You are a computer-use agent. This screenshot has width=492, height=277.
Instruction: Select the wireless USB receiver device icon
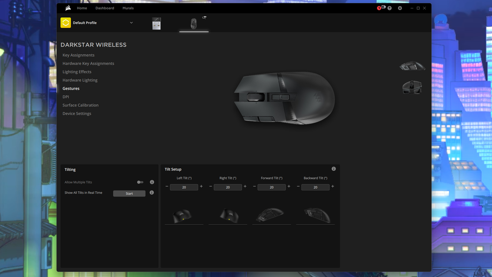point(156,23)
